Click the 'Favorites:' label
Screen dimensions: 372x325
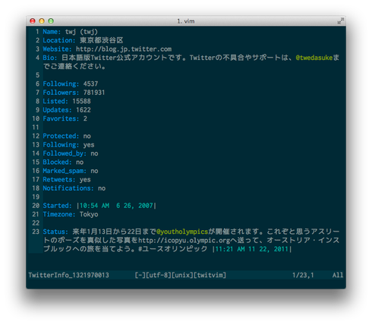click(x=61, y=118)
